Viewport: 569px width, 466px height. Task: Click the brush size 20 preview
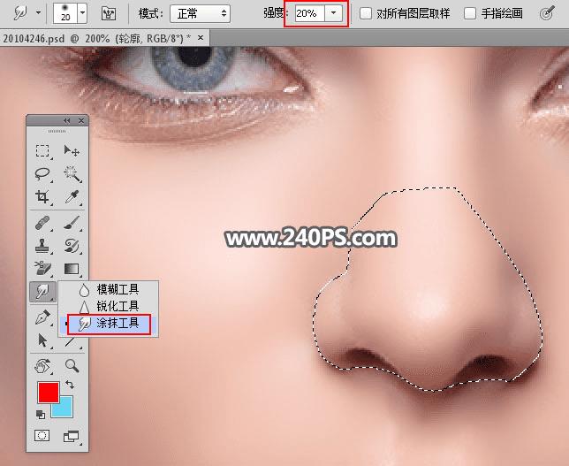point(65,13)
